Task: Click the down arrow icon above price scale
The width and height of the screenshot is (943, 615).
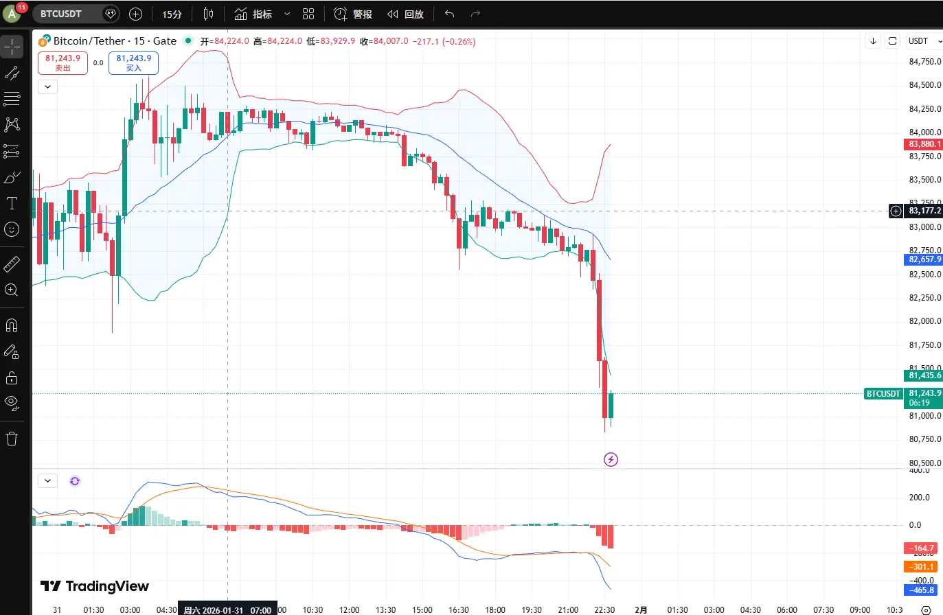Action: (873, 41)
